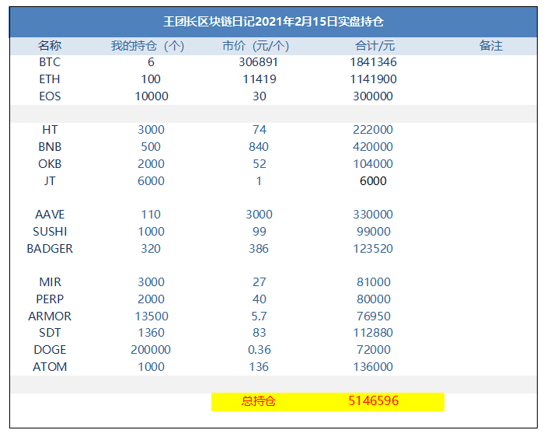Select PERP total cell 80000
This screenshot has height=437, width=547.
pyautogui.click(x=374, y=299)
